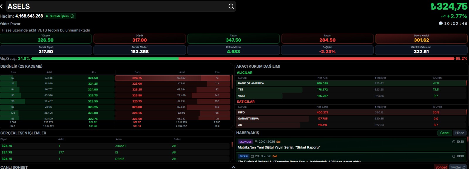
Task: Click the Net Alış column header
Action: [322, 78]
